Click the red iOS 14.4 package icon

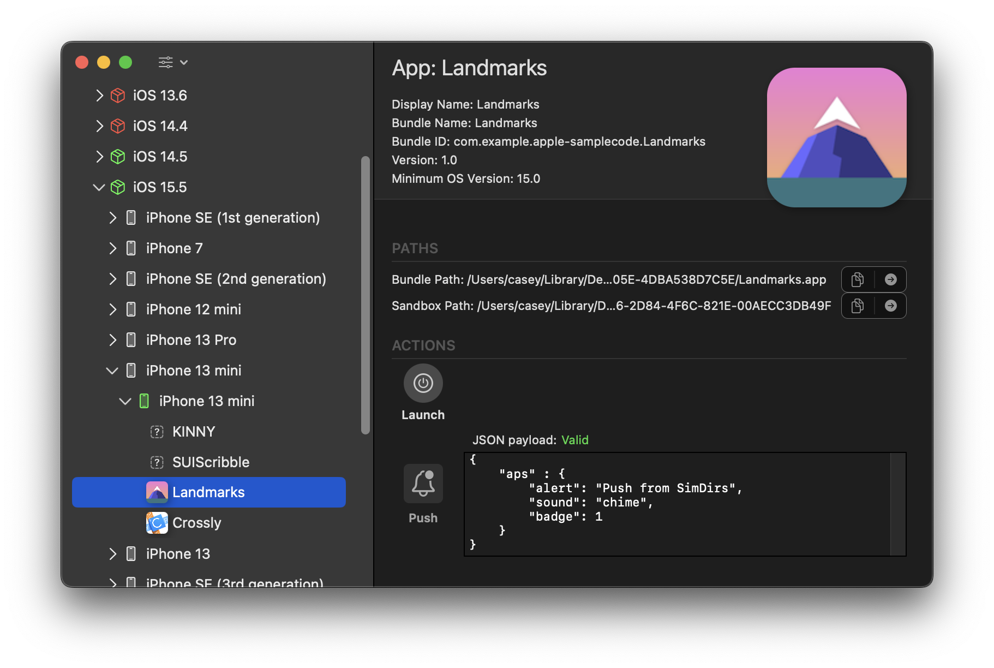coord(118,126)
